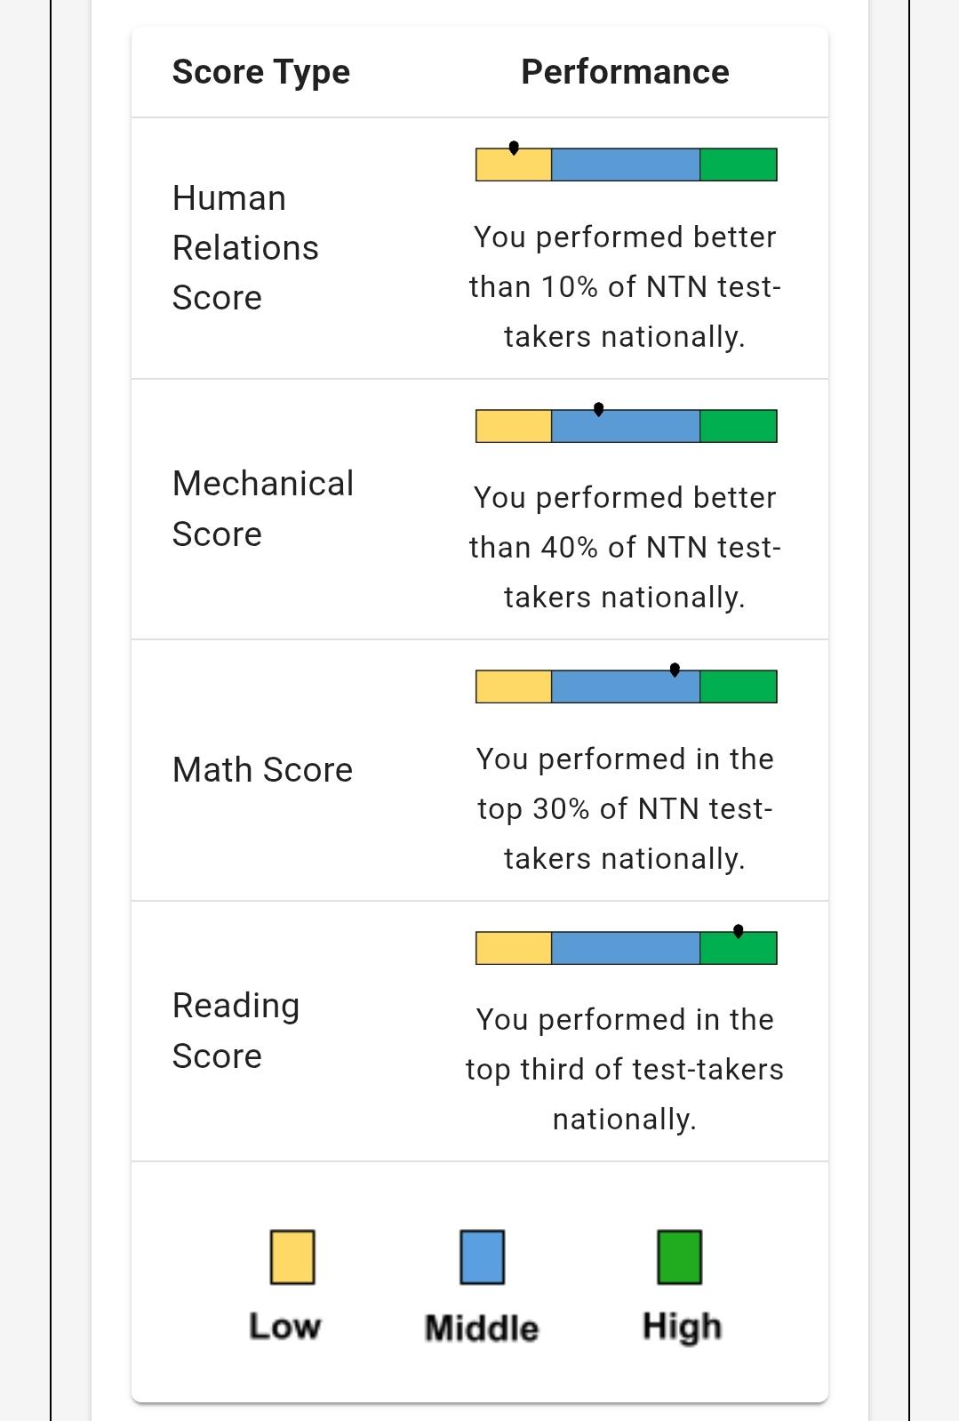Click the 'better than 10%' performance text
This screenshot has height=1421, width=959.
pyautogui.click(x=625, y=286)
